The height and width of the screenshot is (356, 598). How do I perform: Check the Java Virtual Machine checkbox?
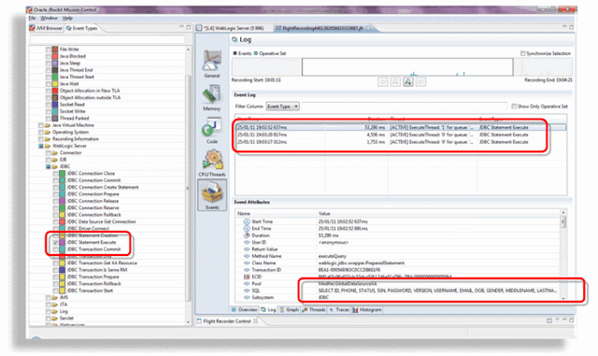click(x=41, y=125)
